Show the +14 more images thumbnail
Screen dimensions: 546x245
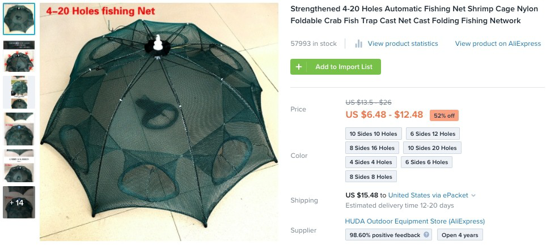19,202
